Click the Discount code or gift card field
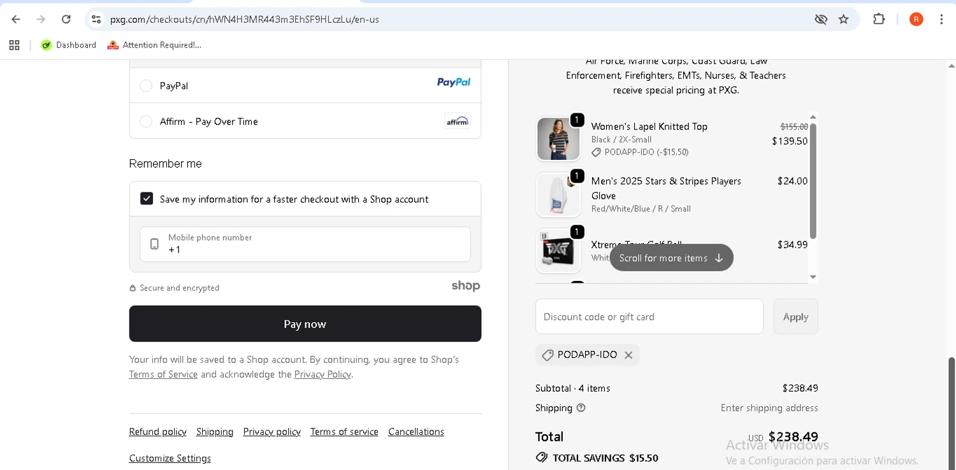Image resolution: width=956 pixels, height=470 pixels. [x=649, y=317]
